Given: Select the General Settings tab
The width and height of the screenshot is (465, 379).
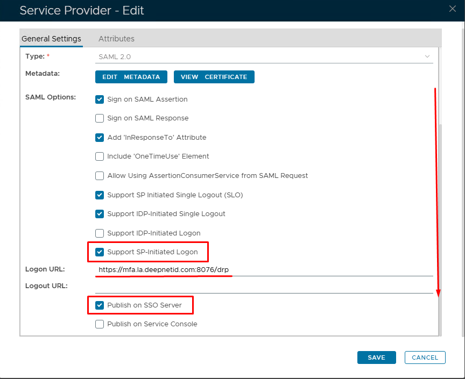Looking at the screenshot, I should pyautogui.click(x=51, y=39).
